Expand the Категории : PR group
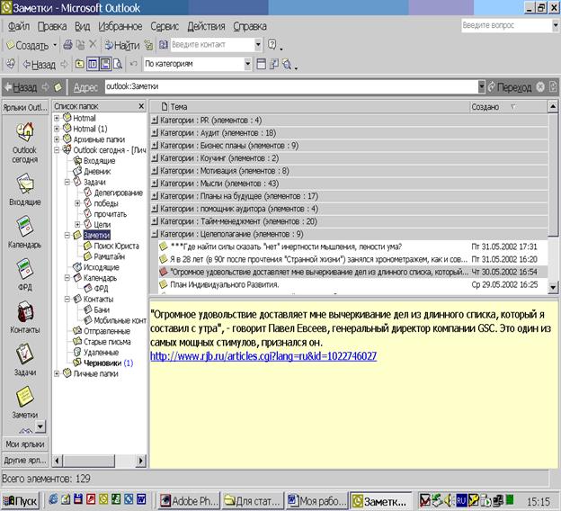 pos(155,120)
